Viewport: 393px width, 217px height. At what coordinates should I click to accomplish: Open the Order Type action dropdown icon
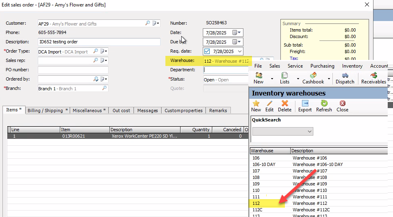click(104, 51)
